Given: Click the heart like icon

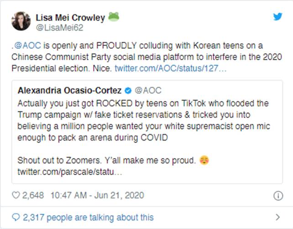Looking at the screenshot, I should pos(16,196).
